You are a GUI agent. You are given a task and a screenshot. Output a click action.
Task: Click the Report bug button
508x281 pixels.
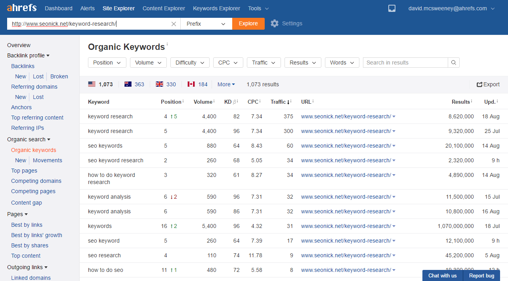point(481,275)
